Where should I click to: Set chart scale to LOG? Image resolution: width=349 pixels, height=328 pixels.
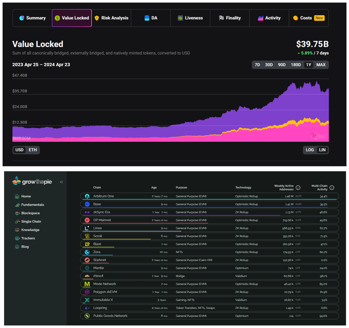click(310, 150)
